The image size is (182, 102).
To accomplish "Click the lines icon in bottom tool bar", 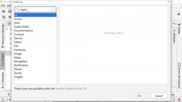I will coord(9,94).
